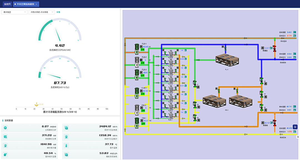Click FRB-1 normal status 正常 label
Viewport: 300px width, 160px height.
(143, 123)
